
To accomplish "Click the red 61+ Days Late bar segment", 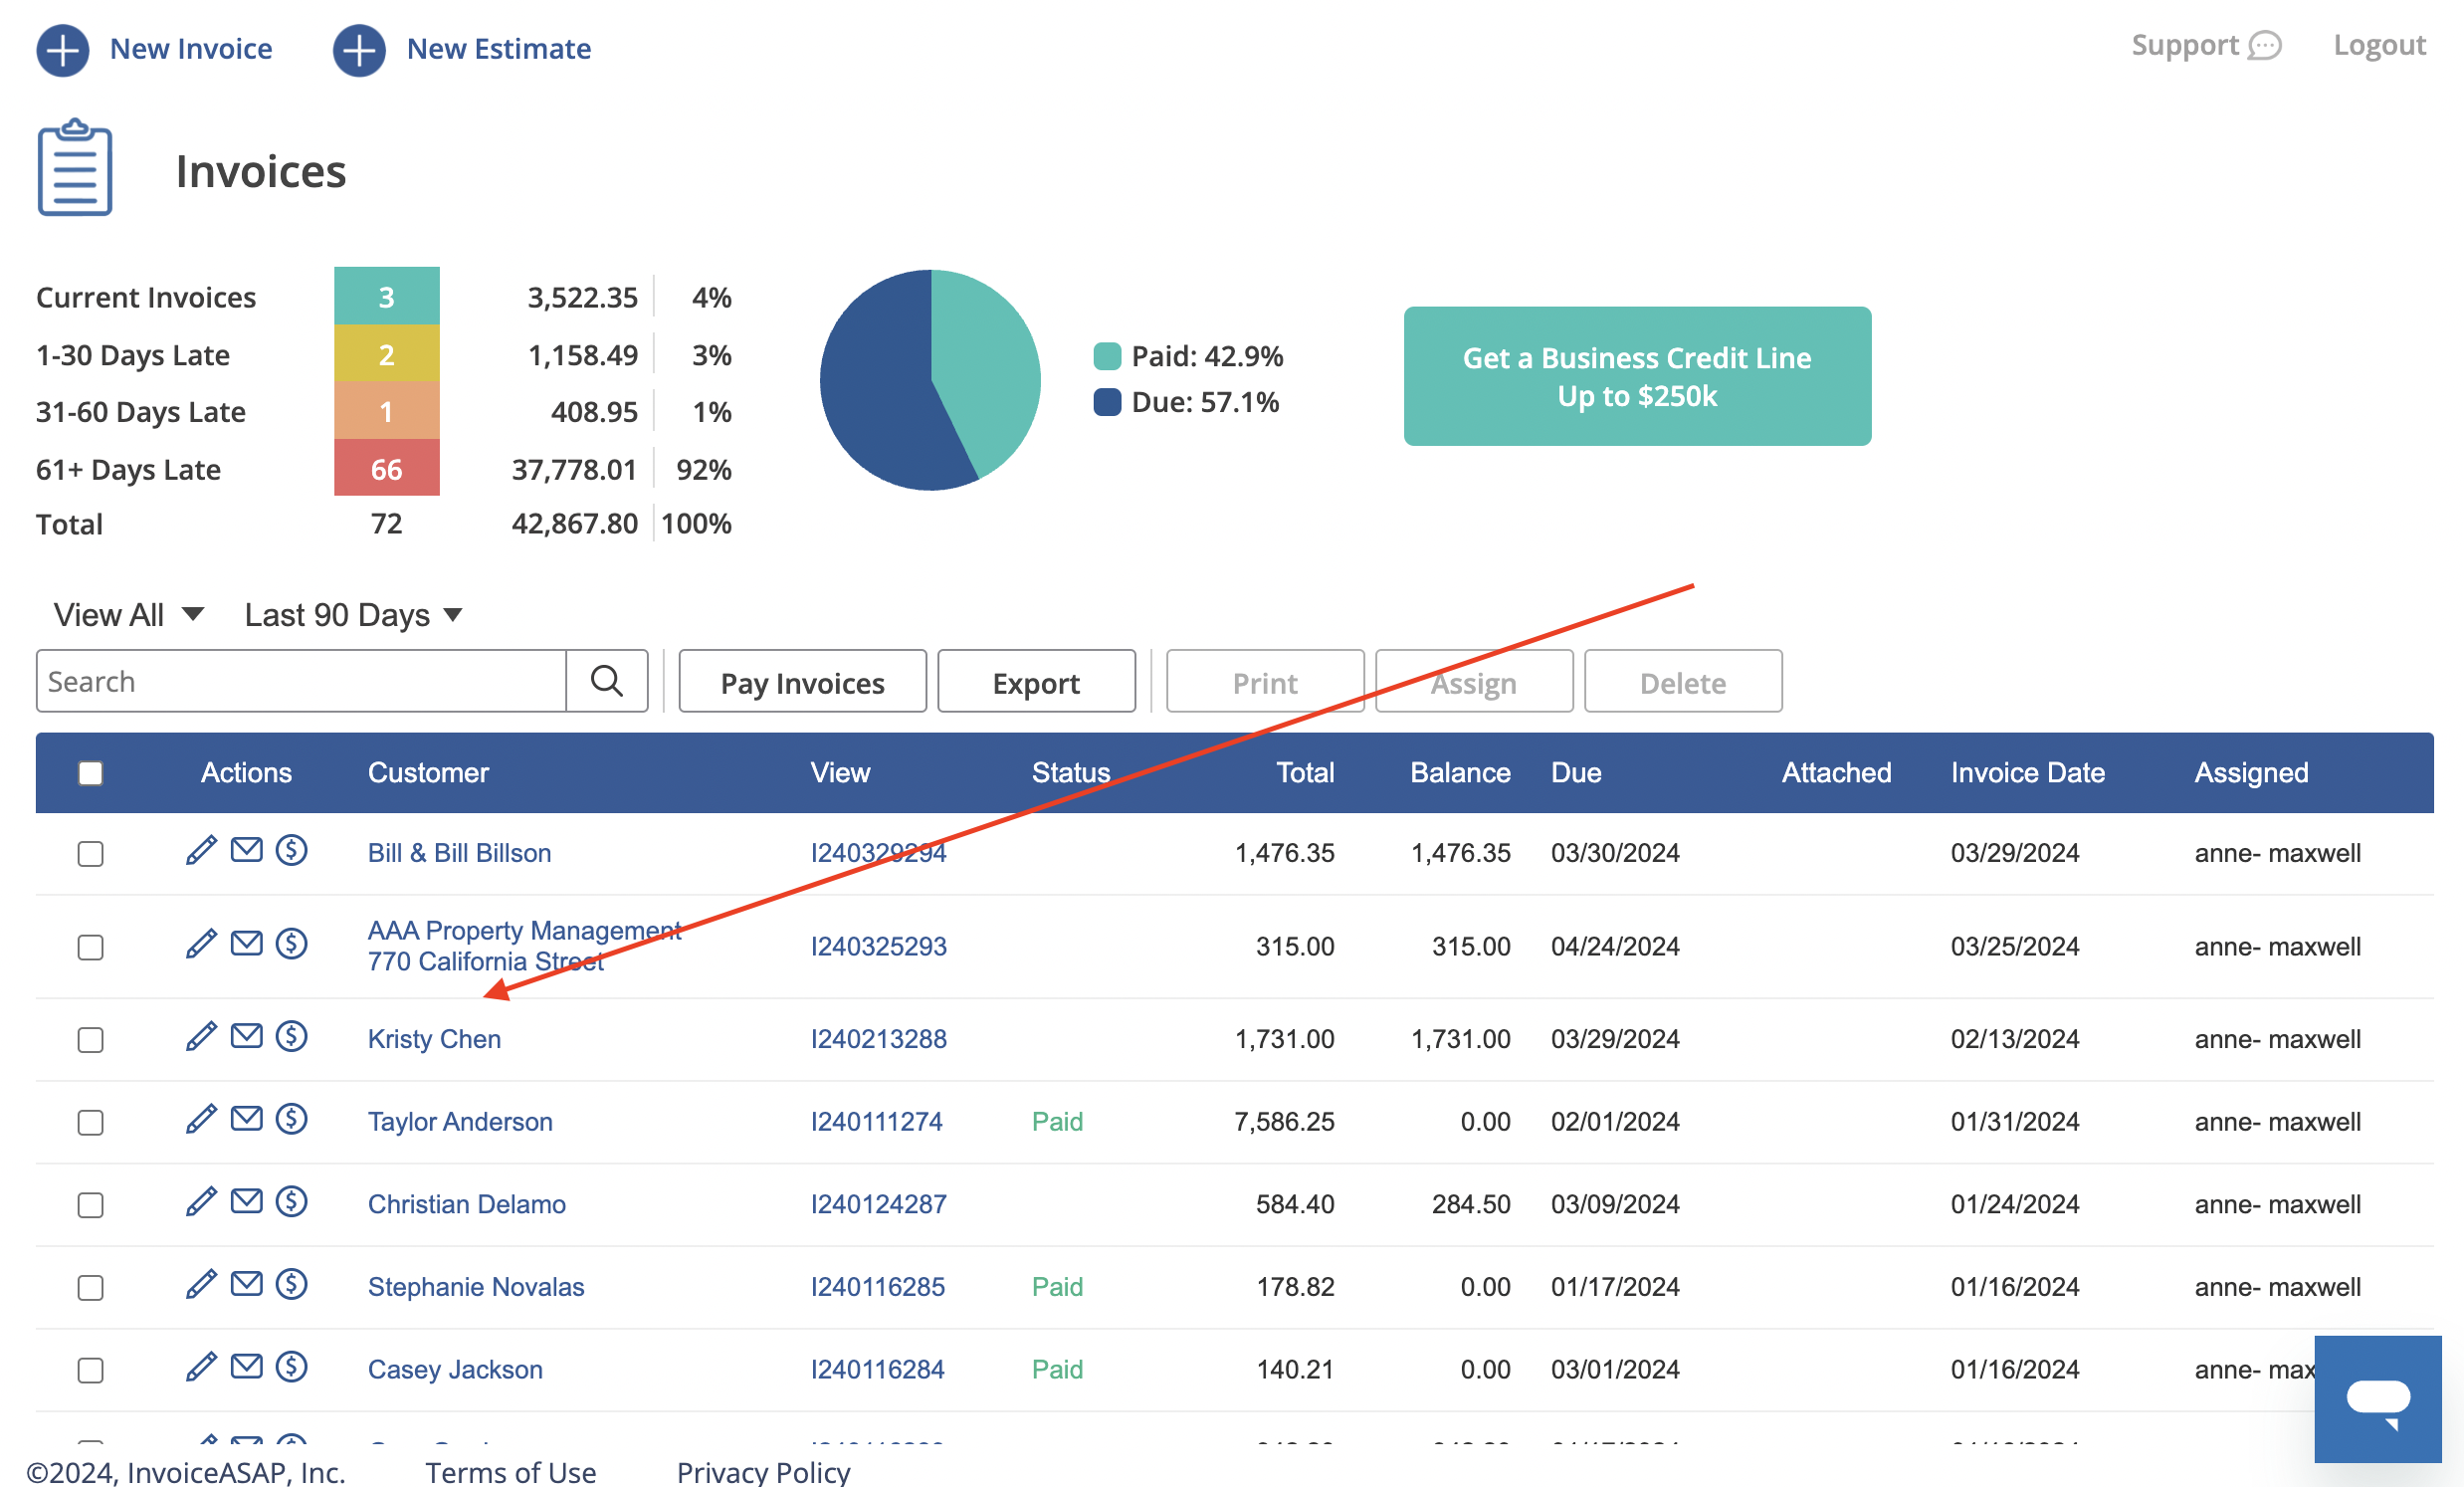I will [x=387, y=468].
